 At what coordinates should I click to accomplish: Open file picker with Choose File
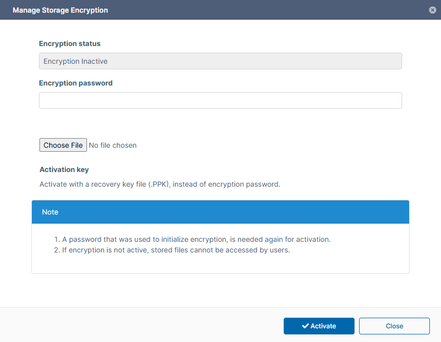pos(63,145)
